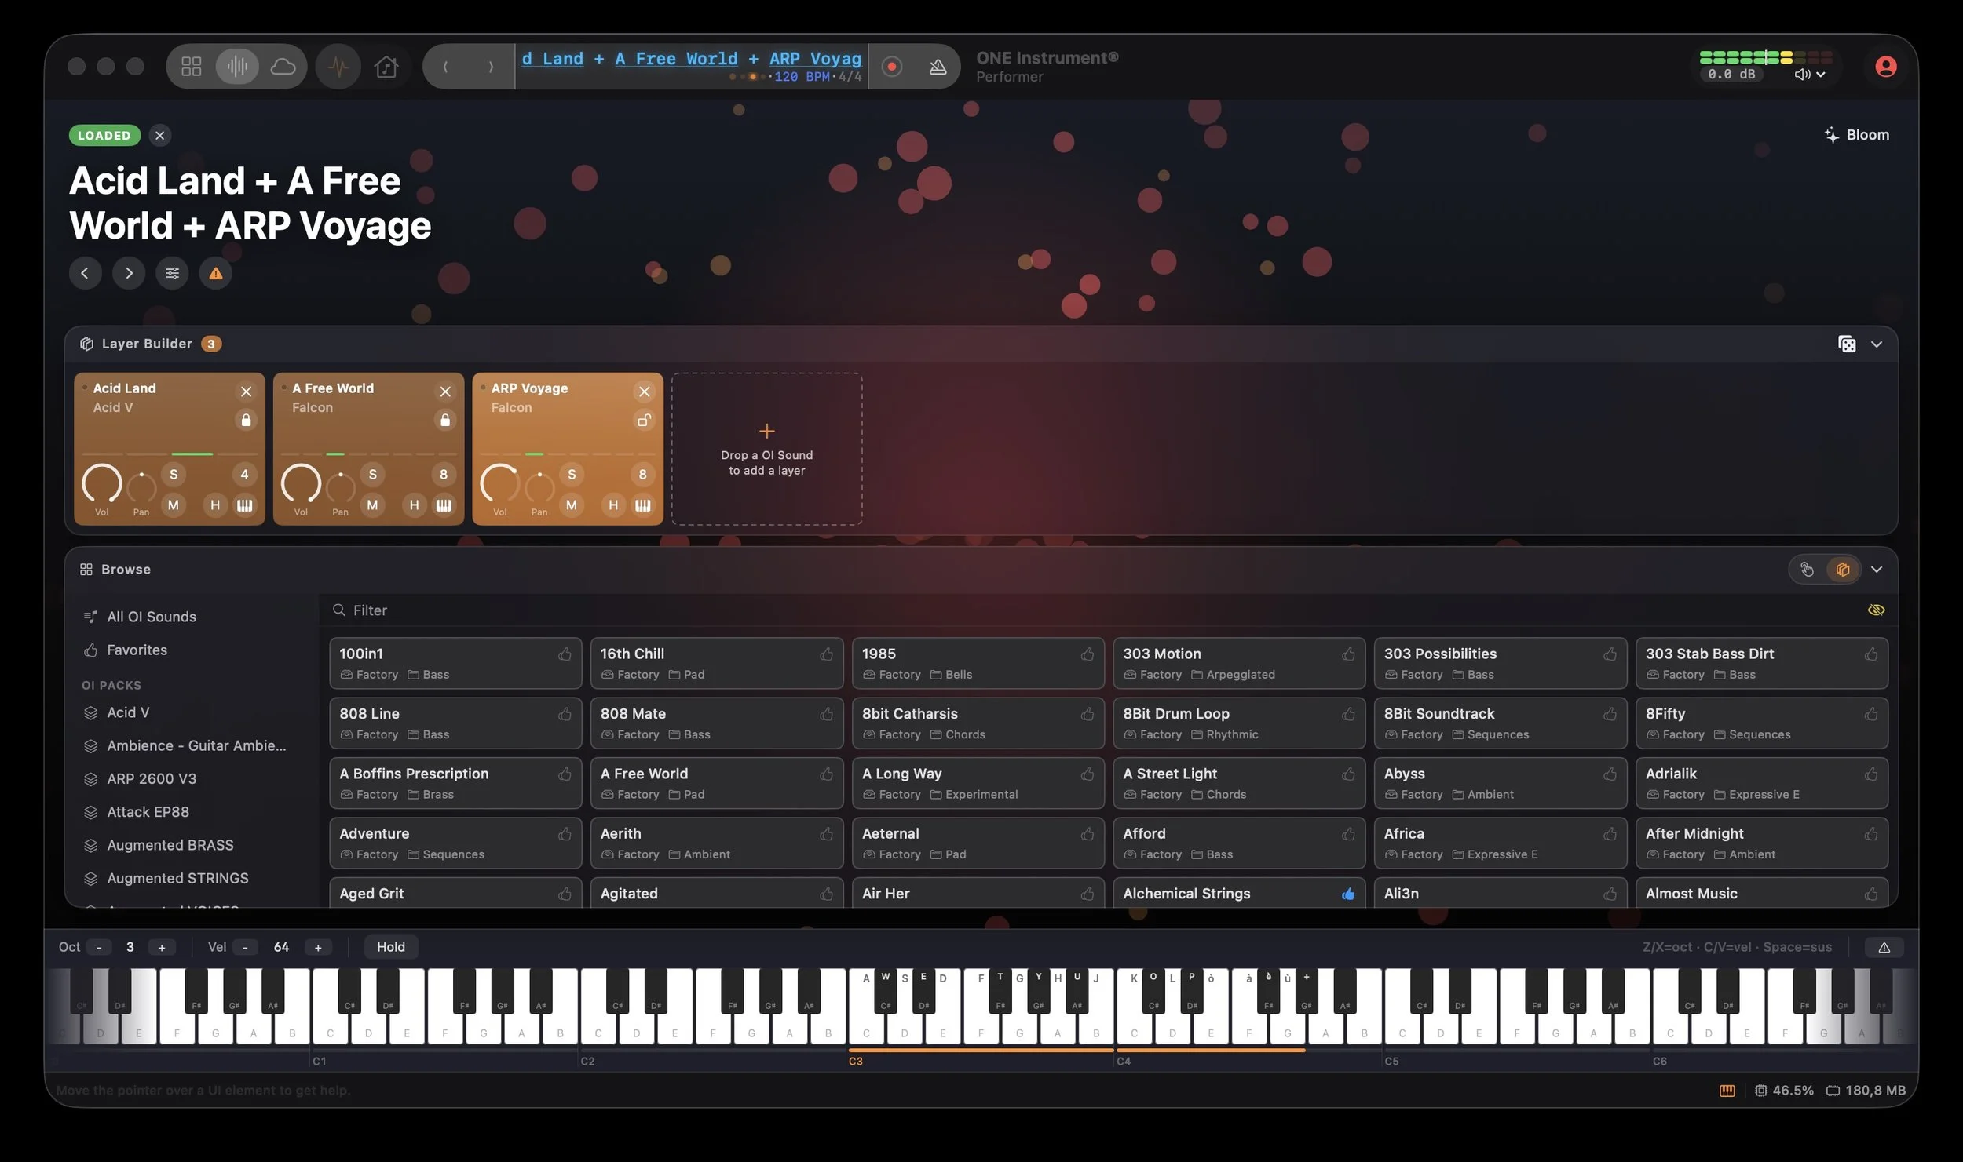This screenshot has width=1963, height=1162.
Task: Select the ARP 2600 V3 pack
Action: (152, 778)
